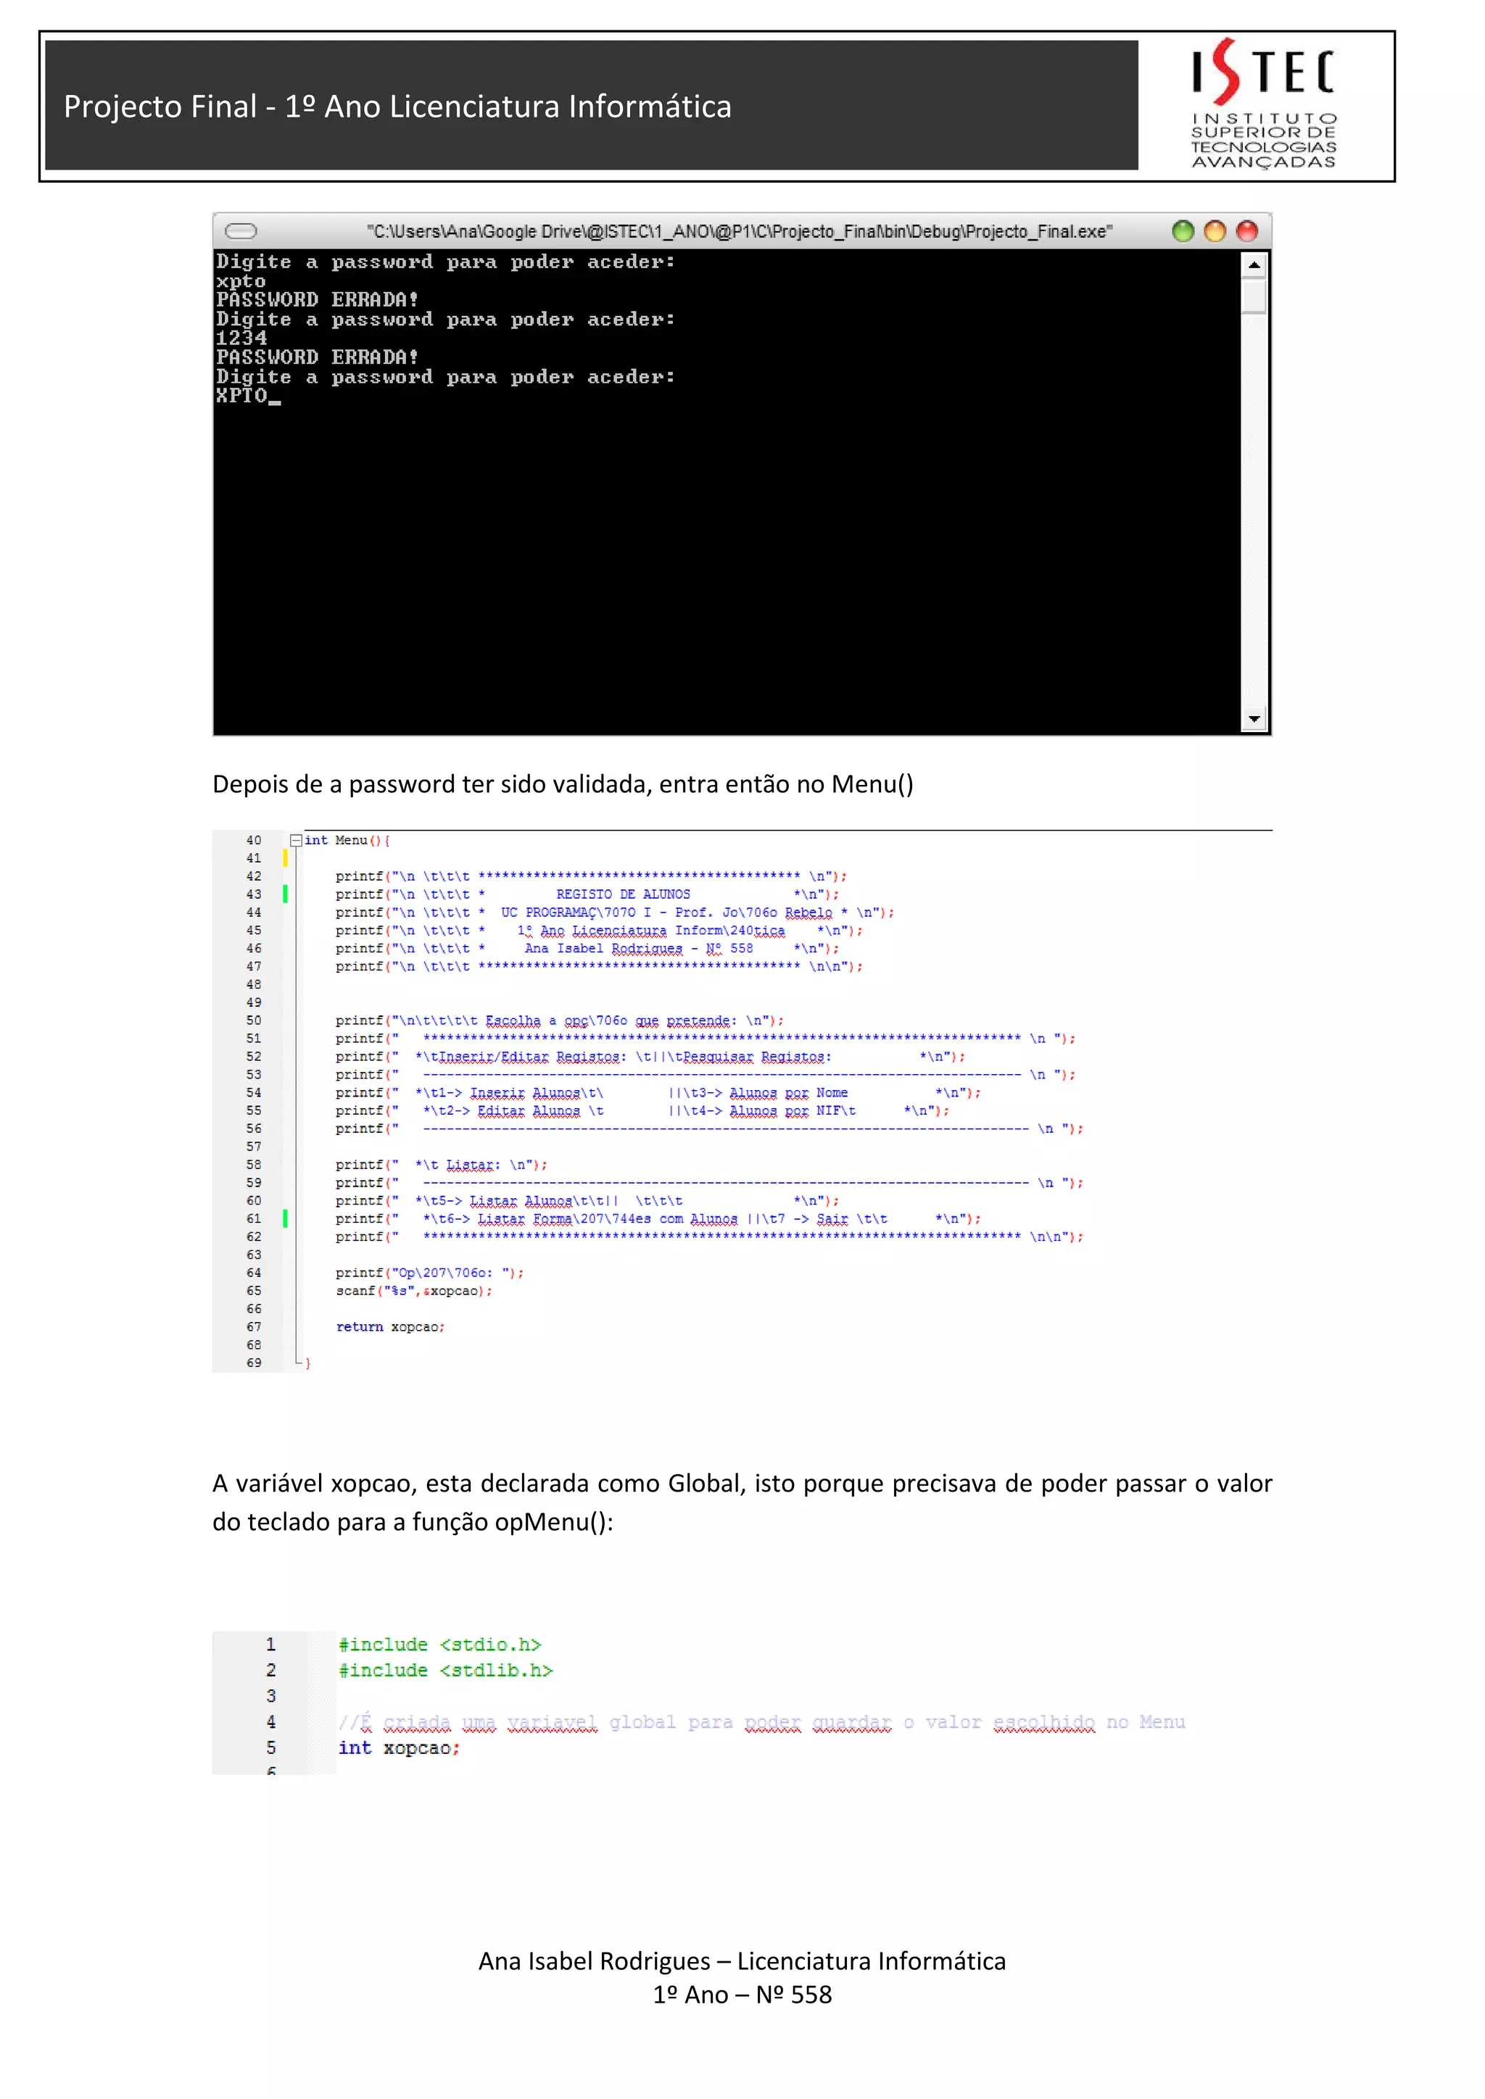Click footer text '1º Ano – Nº 558'
Viewport: 1485px width, 2099px height.
tap(742, 1995)
